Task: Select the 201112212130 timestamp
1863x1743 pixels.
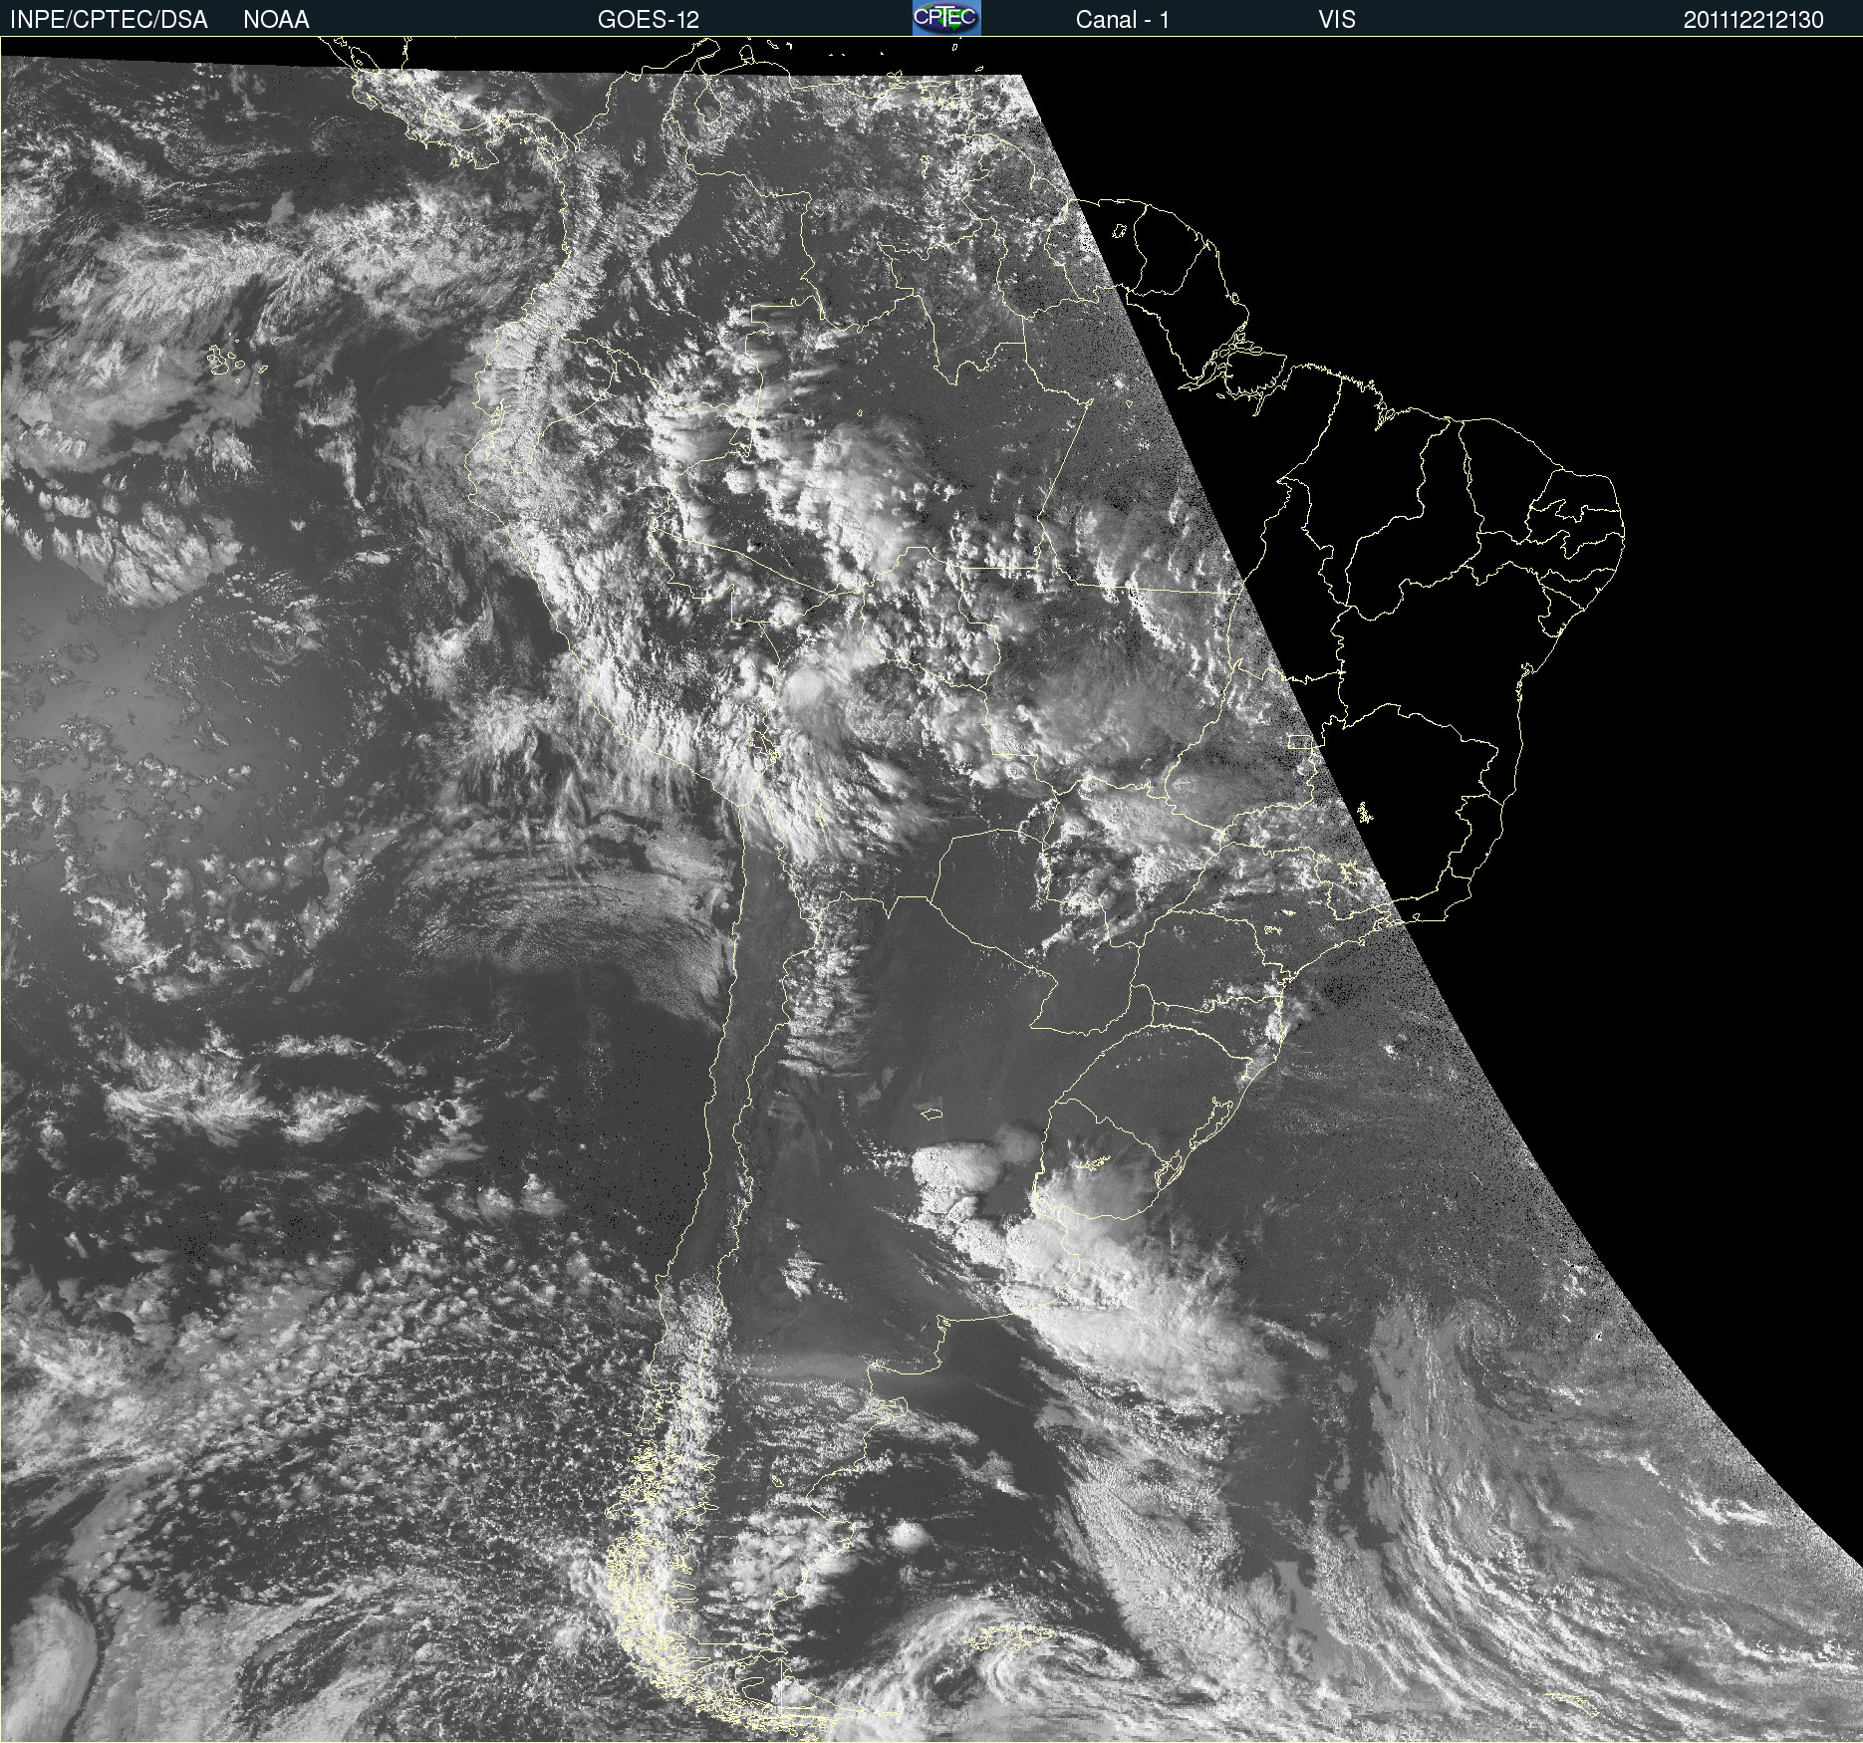Action: pos(1753,20)
